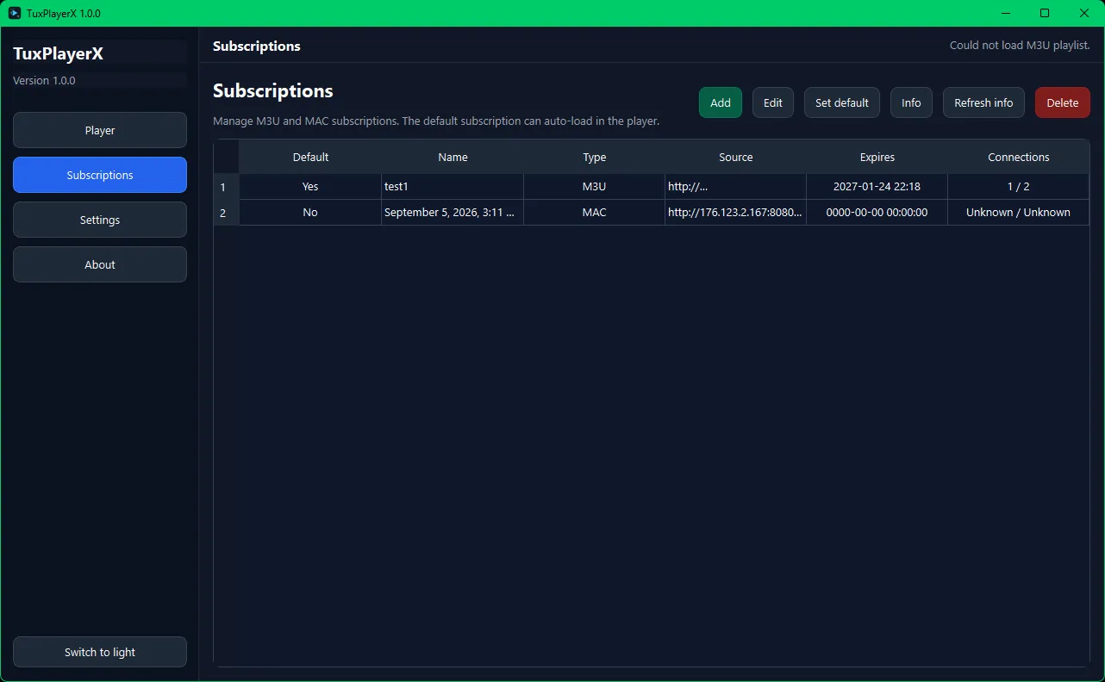Open the Settings page
The image size is (1105, 682).
100,220
